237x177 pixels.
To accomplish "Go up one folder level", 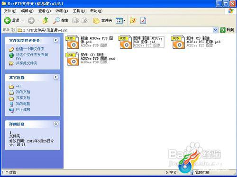I will (x=46, y=20).
